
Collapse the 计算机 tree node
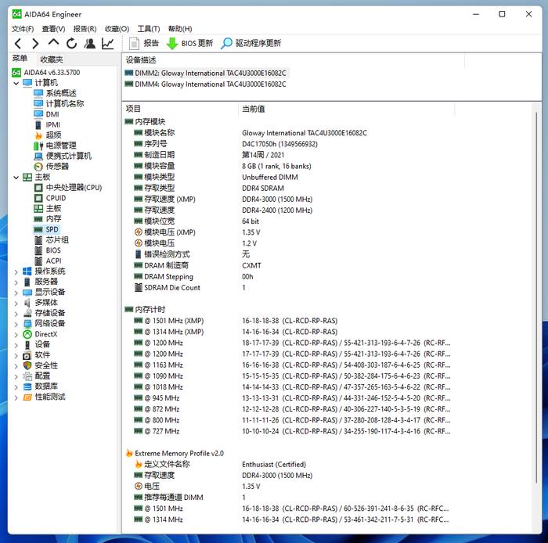(x=16, y=83)
